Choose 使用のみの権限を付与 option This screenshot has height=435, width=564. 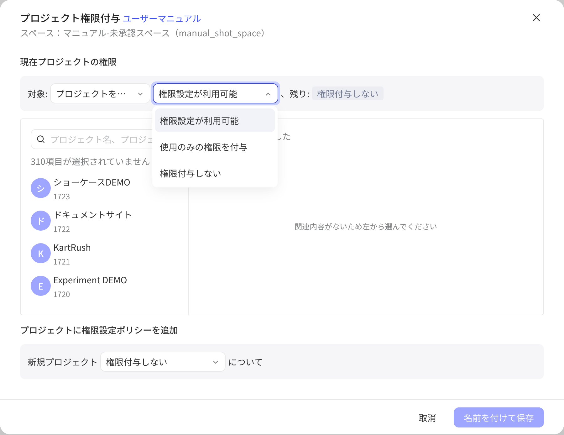[215, 147]
